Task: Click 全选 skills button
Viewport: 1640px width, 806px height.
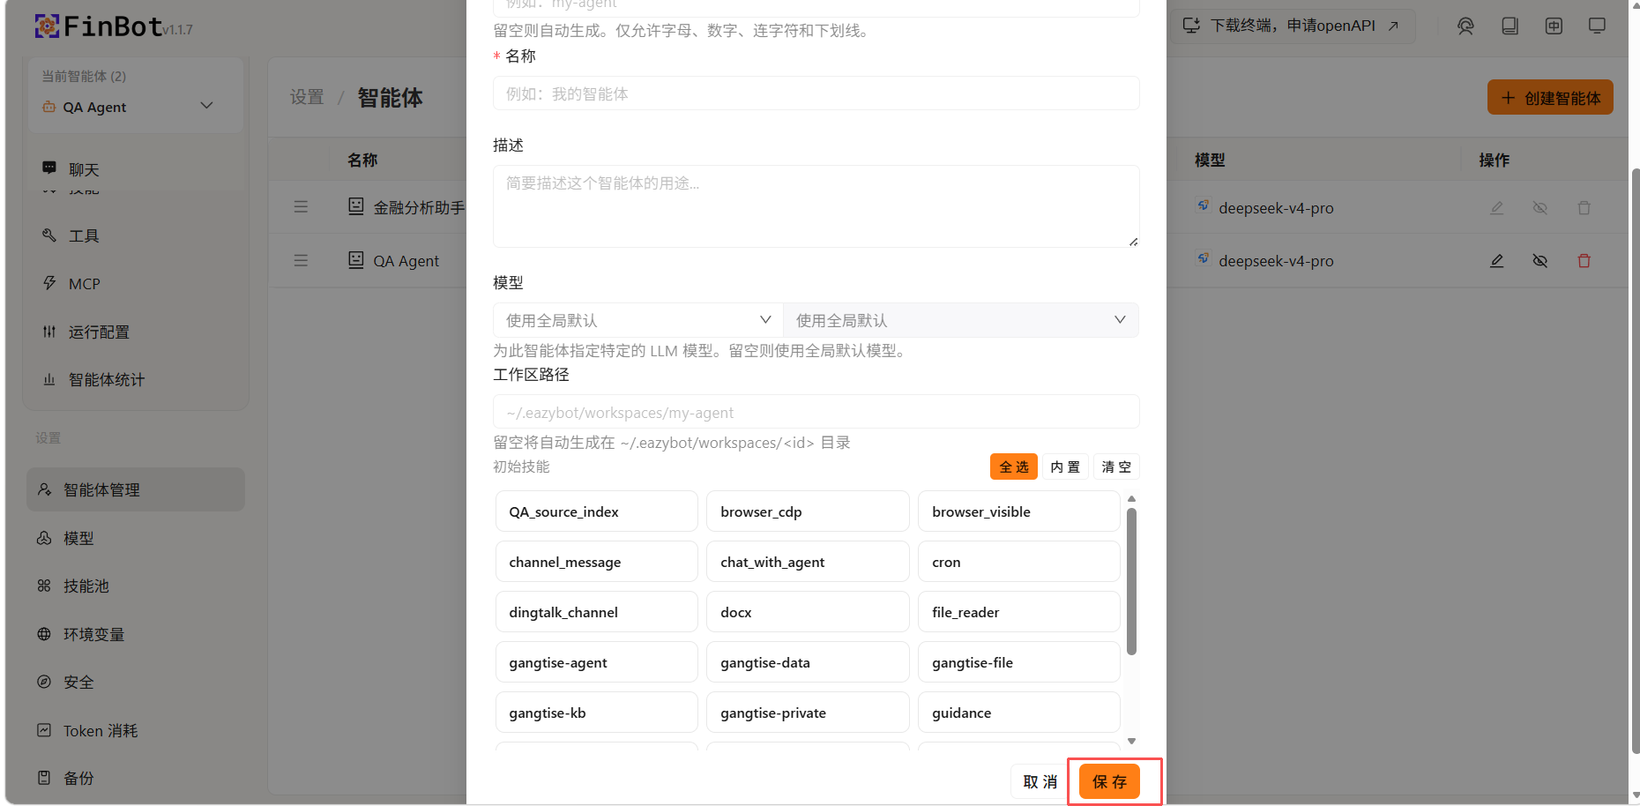Action: 1014,467
